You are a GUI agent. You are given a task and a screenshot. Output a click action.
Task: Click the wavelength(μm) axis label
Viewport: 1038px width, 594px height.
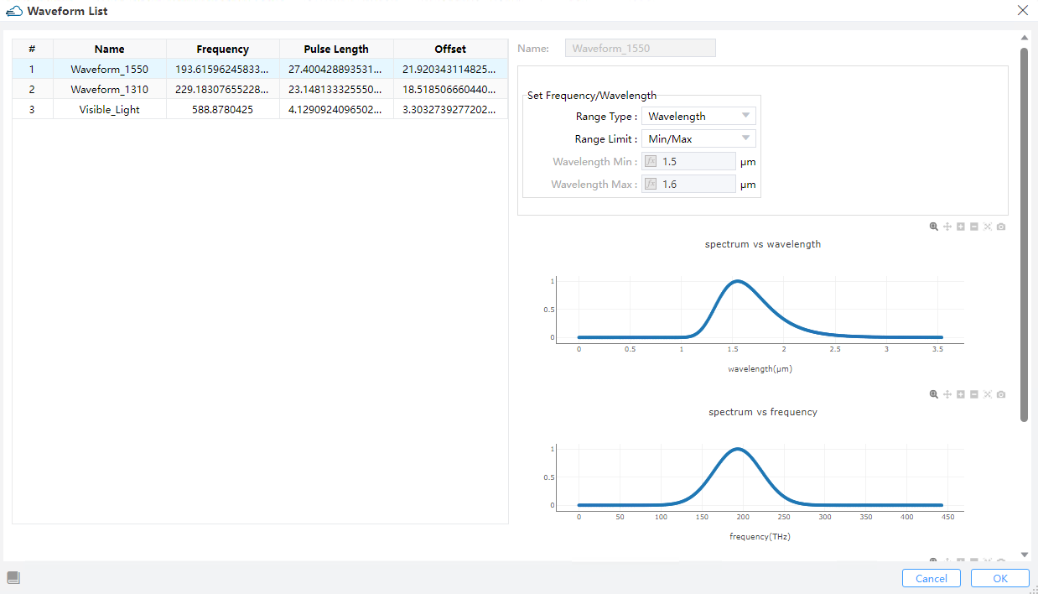click(760, 368)
